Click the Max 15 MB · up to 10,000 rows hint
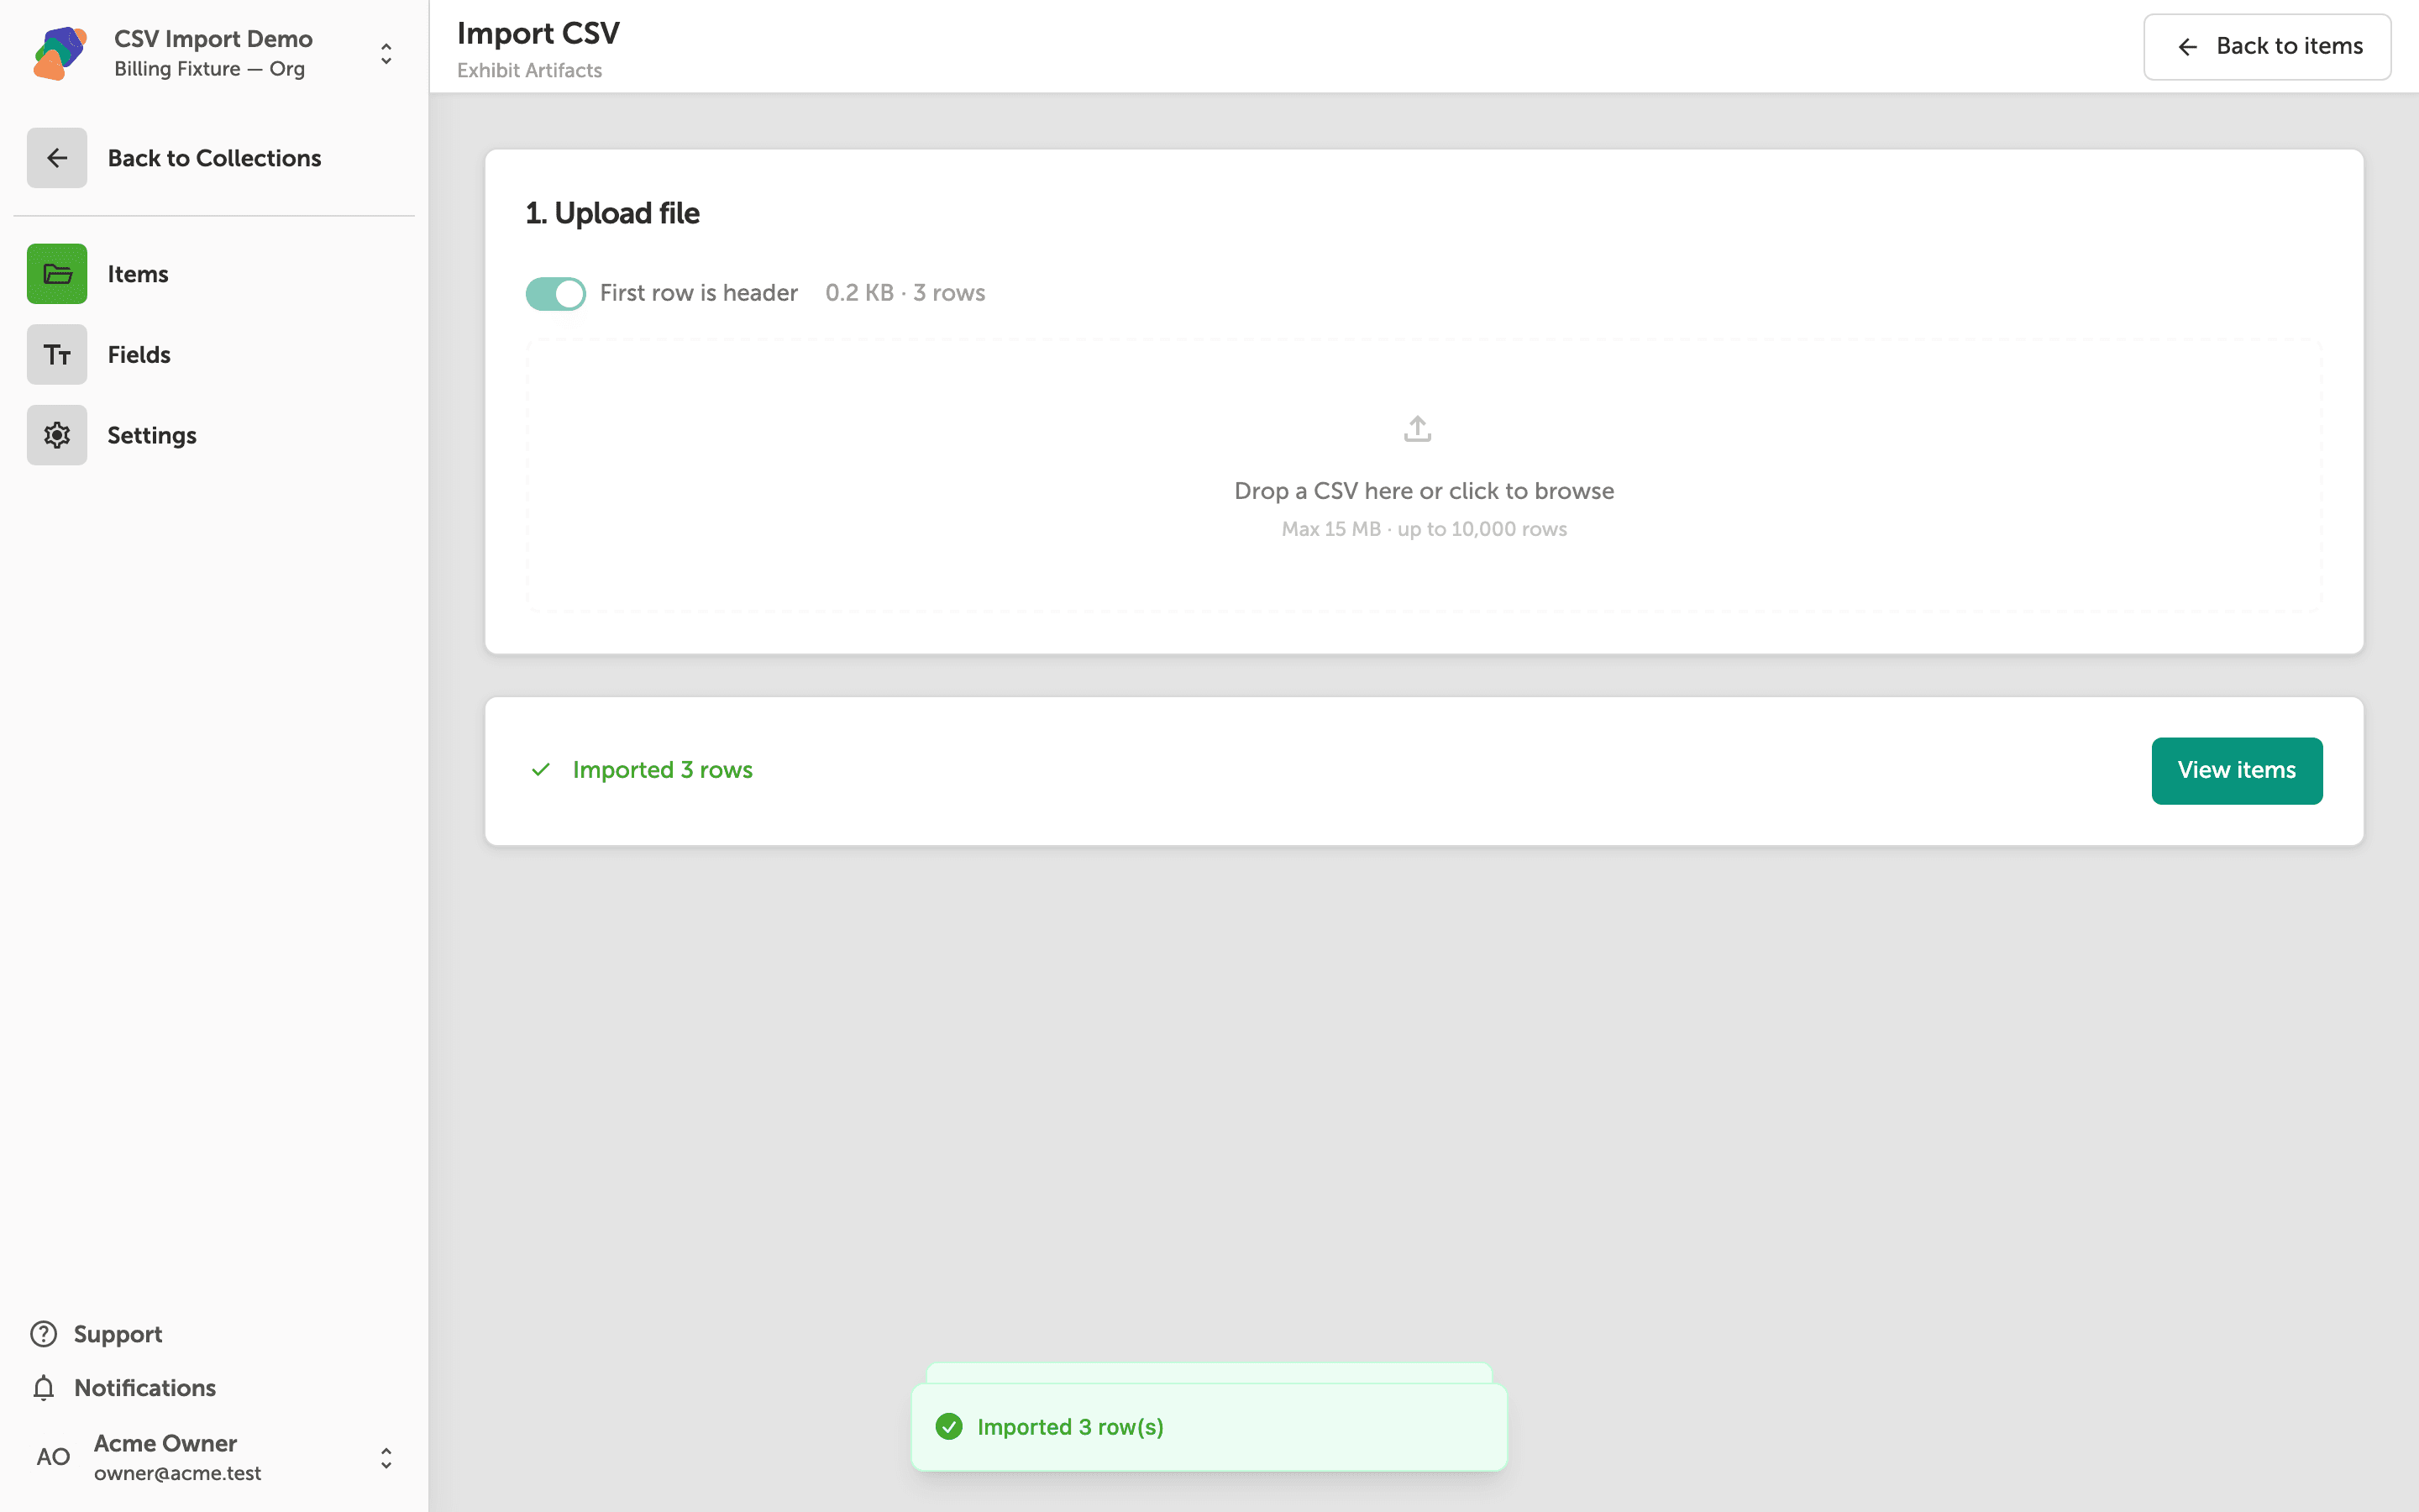The width and height of the screenshot is (2419, 1512). click(1424, 529)
